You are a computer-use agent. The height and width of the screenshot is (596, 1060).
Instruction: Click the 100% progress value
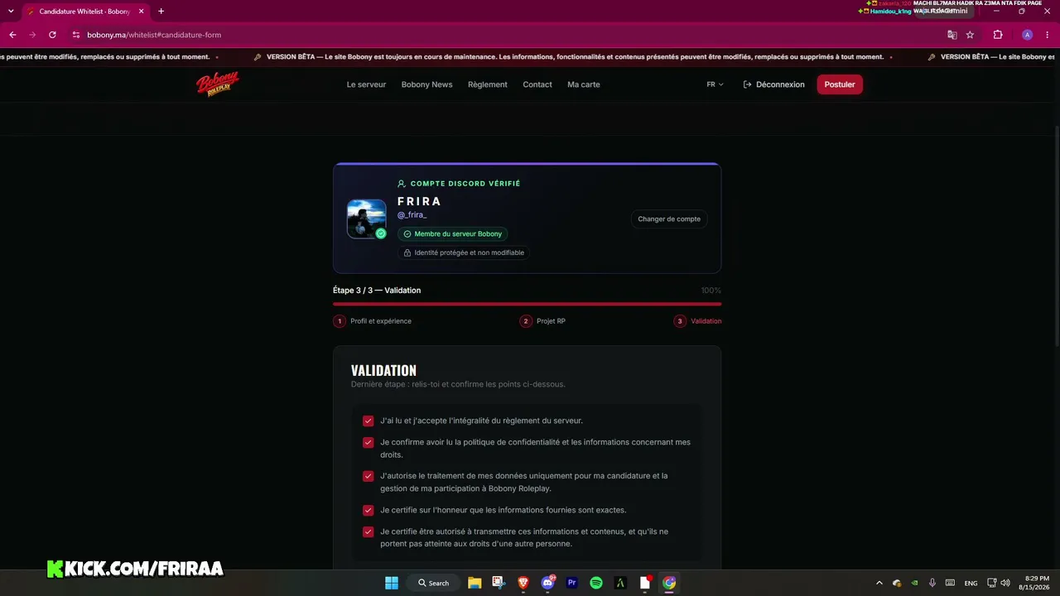(x=711, y=291)
